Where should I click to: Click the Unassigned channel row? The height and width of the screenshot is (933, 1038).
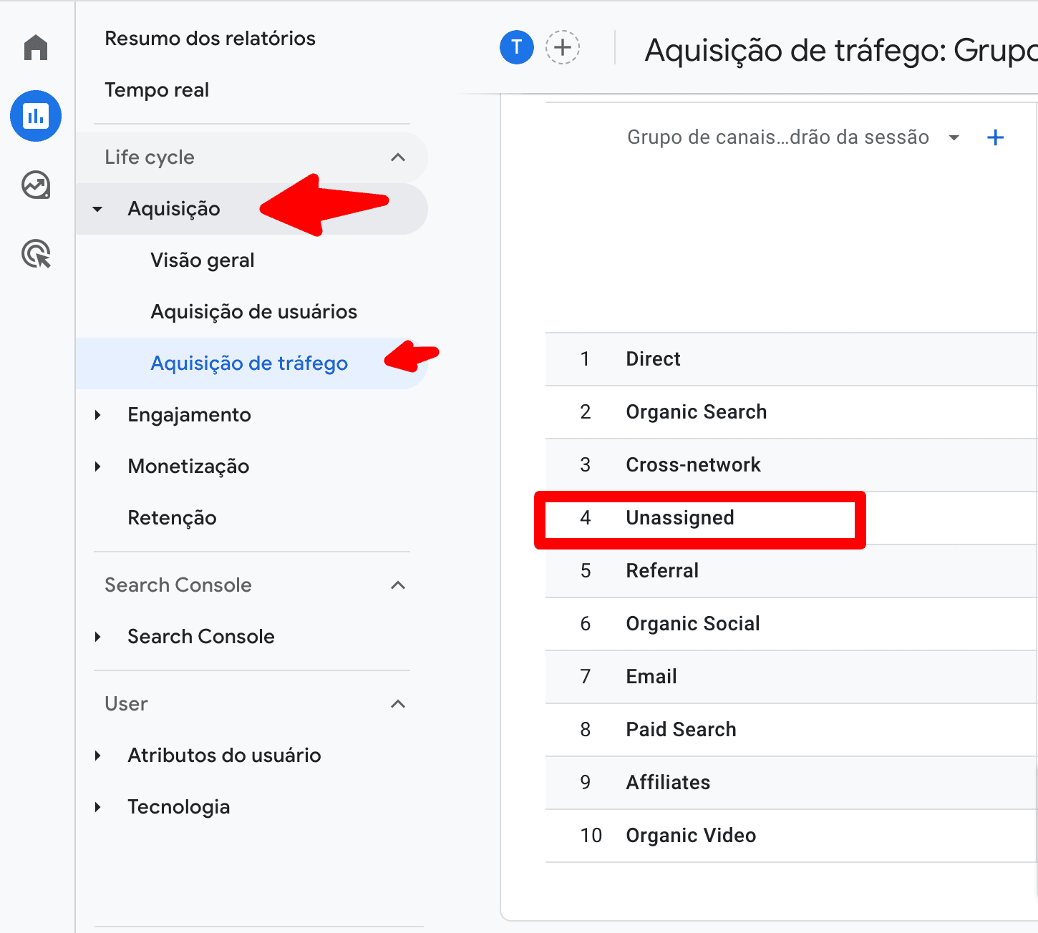tap(679, 518)
